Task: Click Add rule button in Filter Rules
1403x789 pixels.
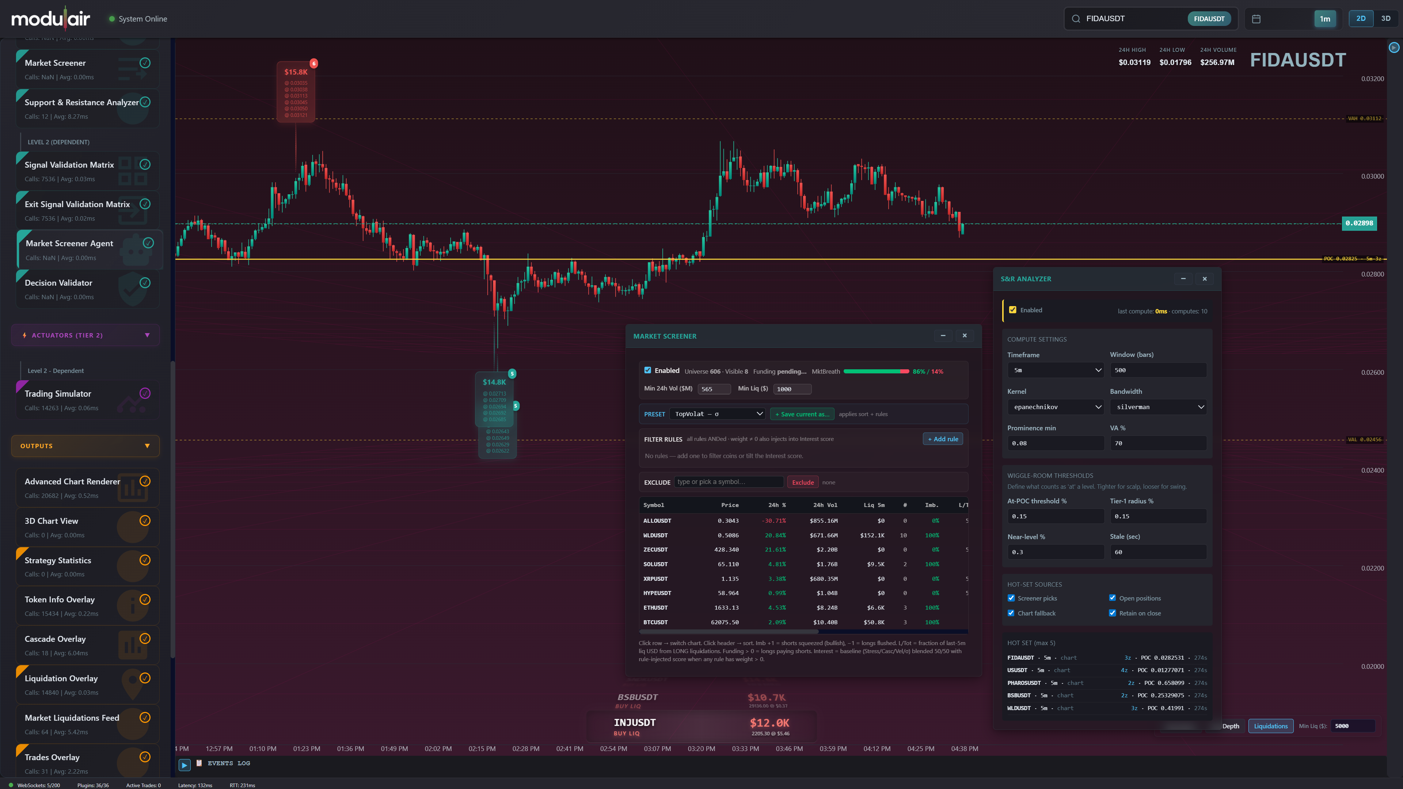Action: 943,439
